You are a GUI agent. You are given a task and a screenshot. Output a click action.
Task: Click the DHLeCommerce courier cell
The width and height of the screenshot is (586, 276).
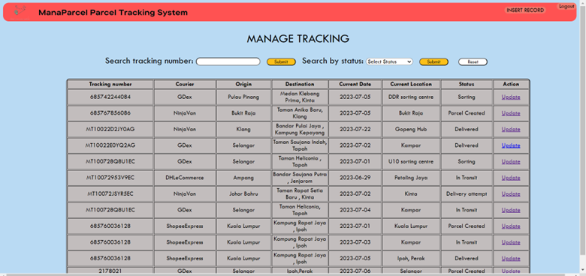point(185,178)
